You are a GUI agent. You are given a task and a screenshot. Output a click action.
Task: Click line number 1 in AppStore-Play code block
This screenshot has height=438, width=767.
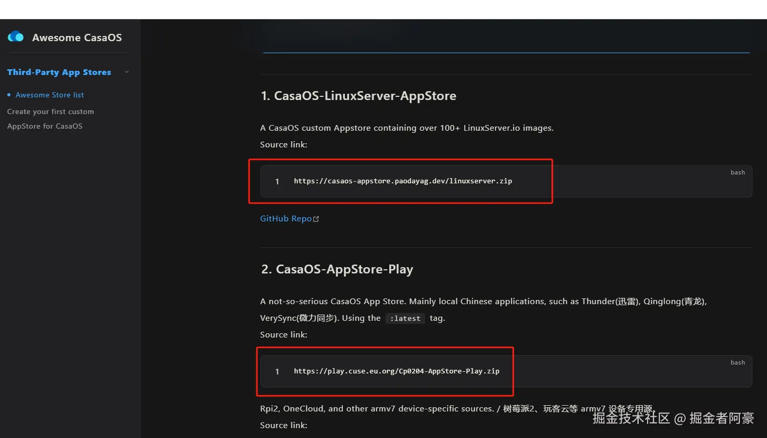click(277, 371)
